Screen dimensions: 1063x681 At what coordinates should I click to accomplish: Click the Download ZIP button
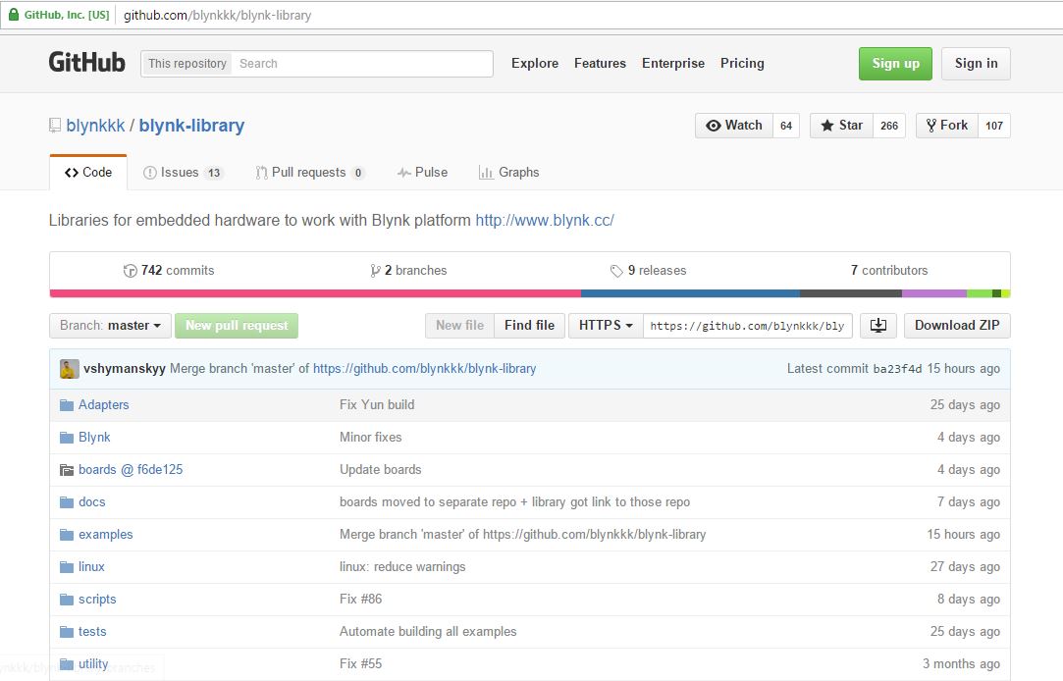click(x=956, y=325)
